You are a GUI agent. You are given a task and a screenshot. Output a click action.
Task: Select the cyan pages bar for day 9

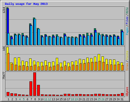(x=39, y=37)
